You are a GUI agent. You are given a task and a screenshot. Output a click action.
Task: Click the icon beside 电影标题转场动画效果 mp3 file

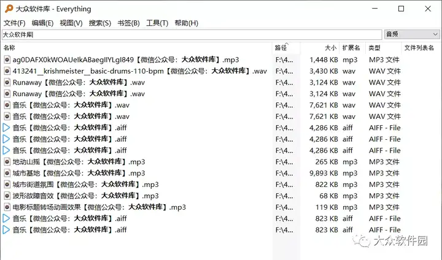pos(7,207)
